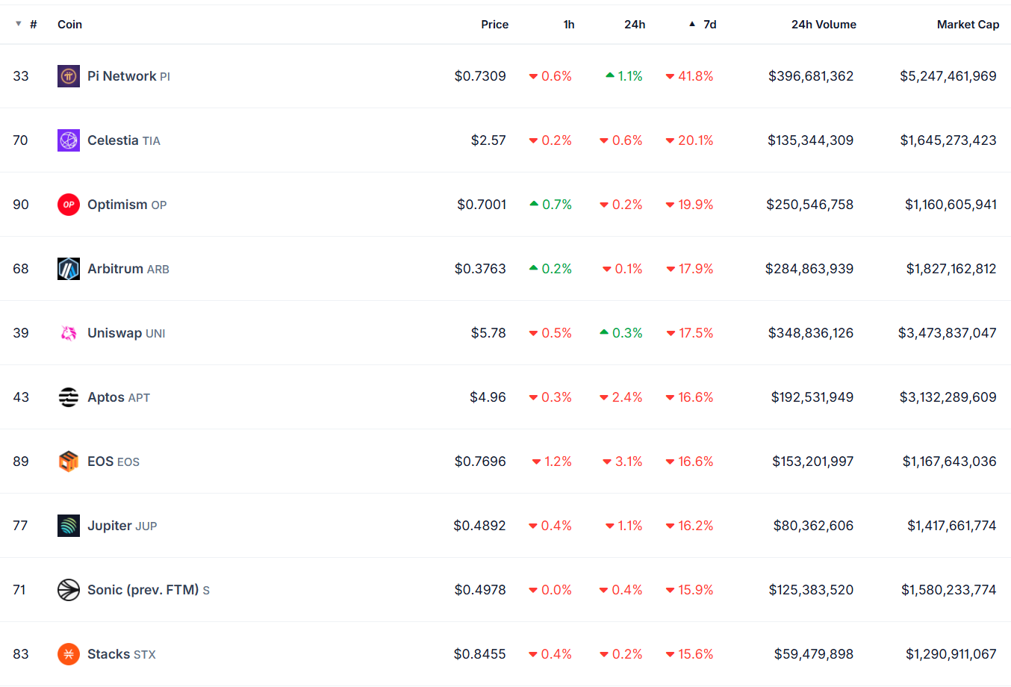Click Optimism 24h volume $250,546,758

coord(809,205)
